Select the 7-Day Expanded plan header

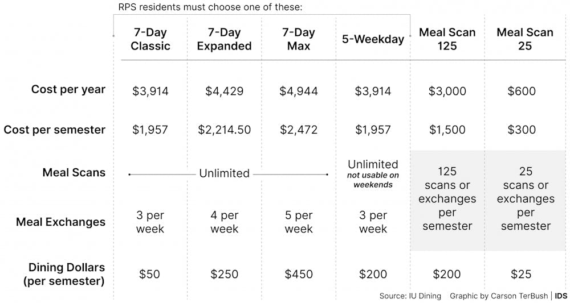[x=224, y=39]
